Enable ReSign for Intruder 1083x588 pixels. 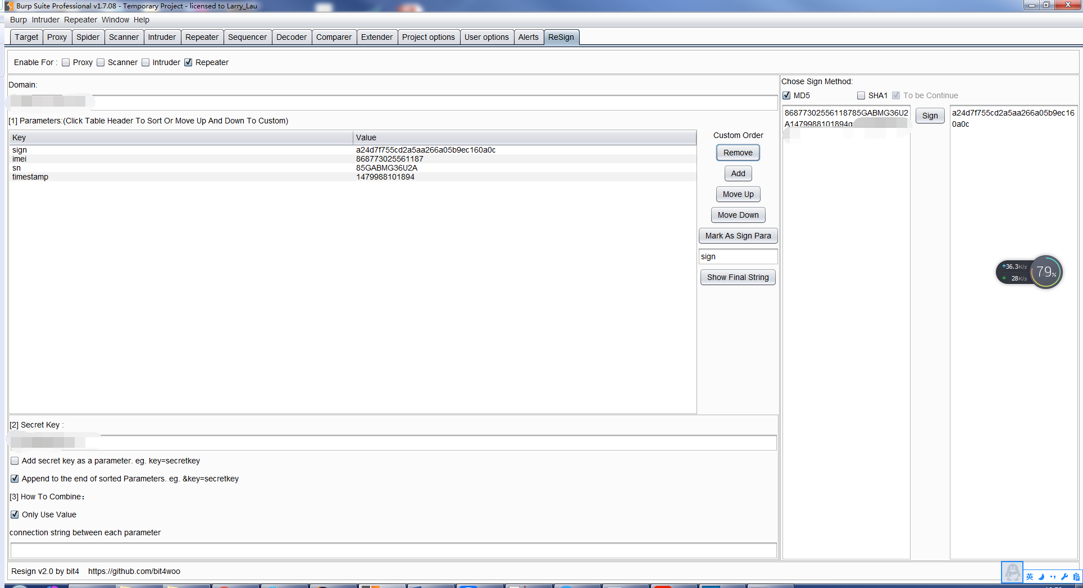(145, 62)
